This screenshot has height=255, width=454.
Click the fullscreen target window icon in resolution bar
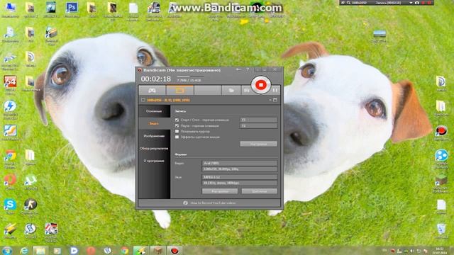275,100
